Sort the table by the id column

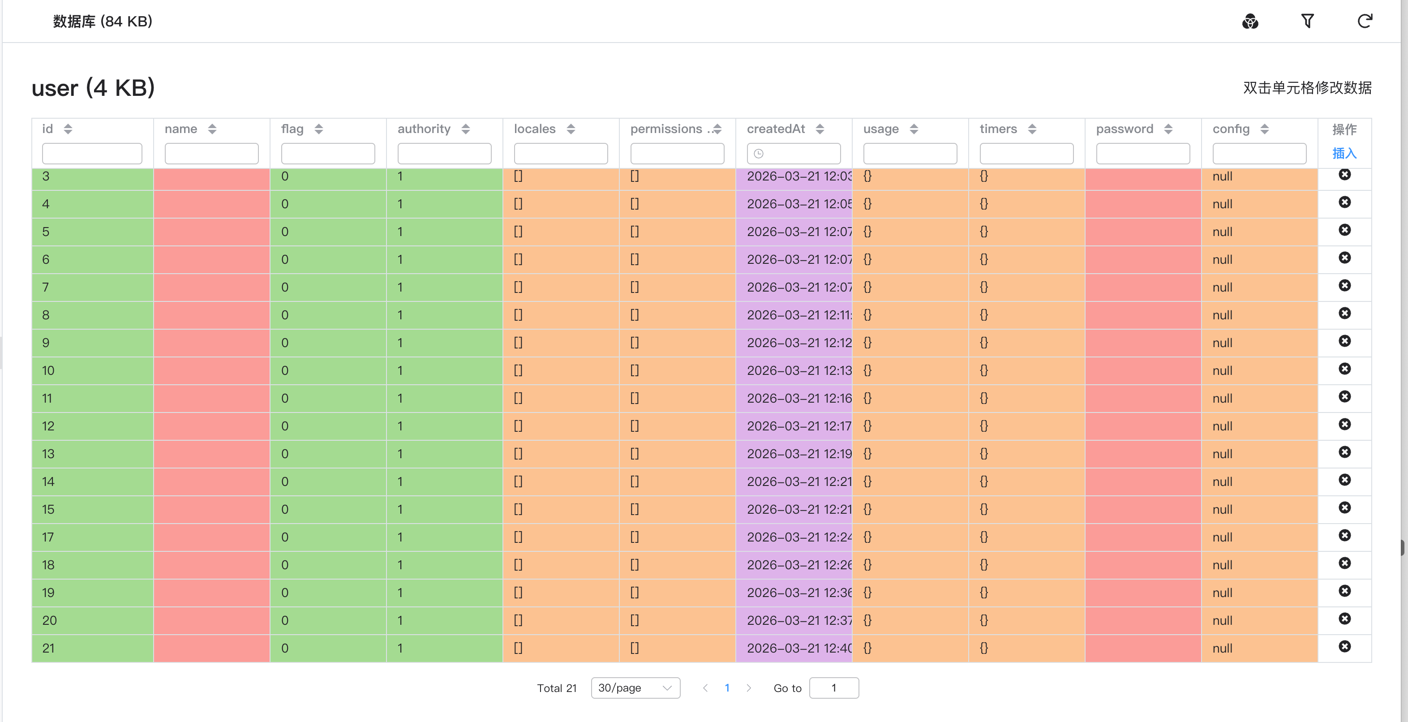(68, 129)
